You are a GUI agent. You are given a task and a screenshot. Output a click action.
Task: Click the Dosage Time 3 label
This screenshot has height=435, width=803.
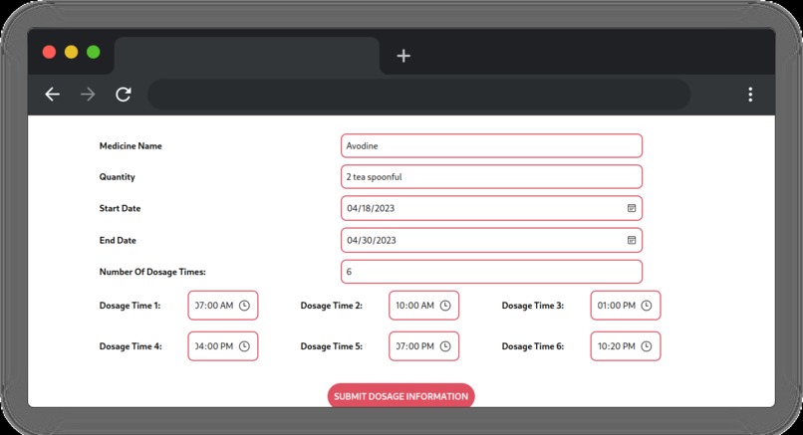533,306
